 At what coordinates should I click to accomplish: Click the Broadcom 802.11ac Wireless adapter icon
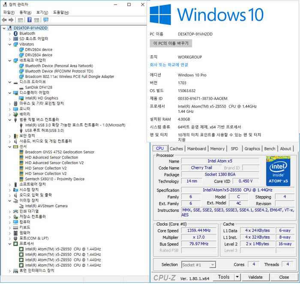pos(21,77)
